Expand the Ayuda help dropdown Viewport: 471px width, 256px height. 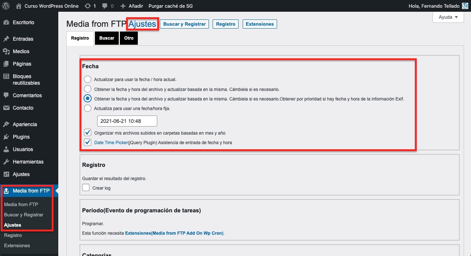[x=448, y=17]
